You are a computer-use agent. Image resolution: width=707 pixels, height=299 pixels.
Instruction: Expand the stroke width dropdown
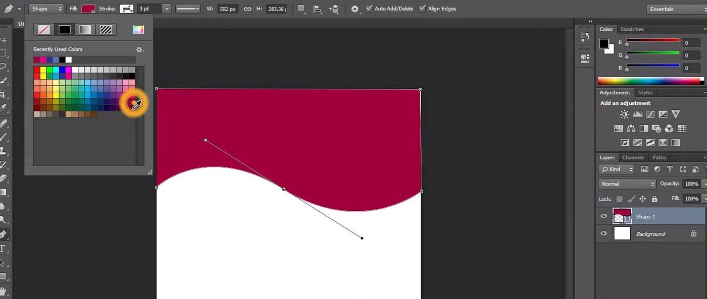(x=167, y=9)
